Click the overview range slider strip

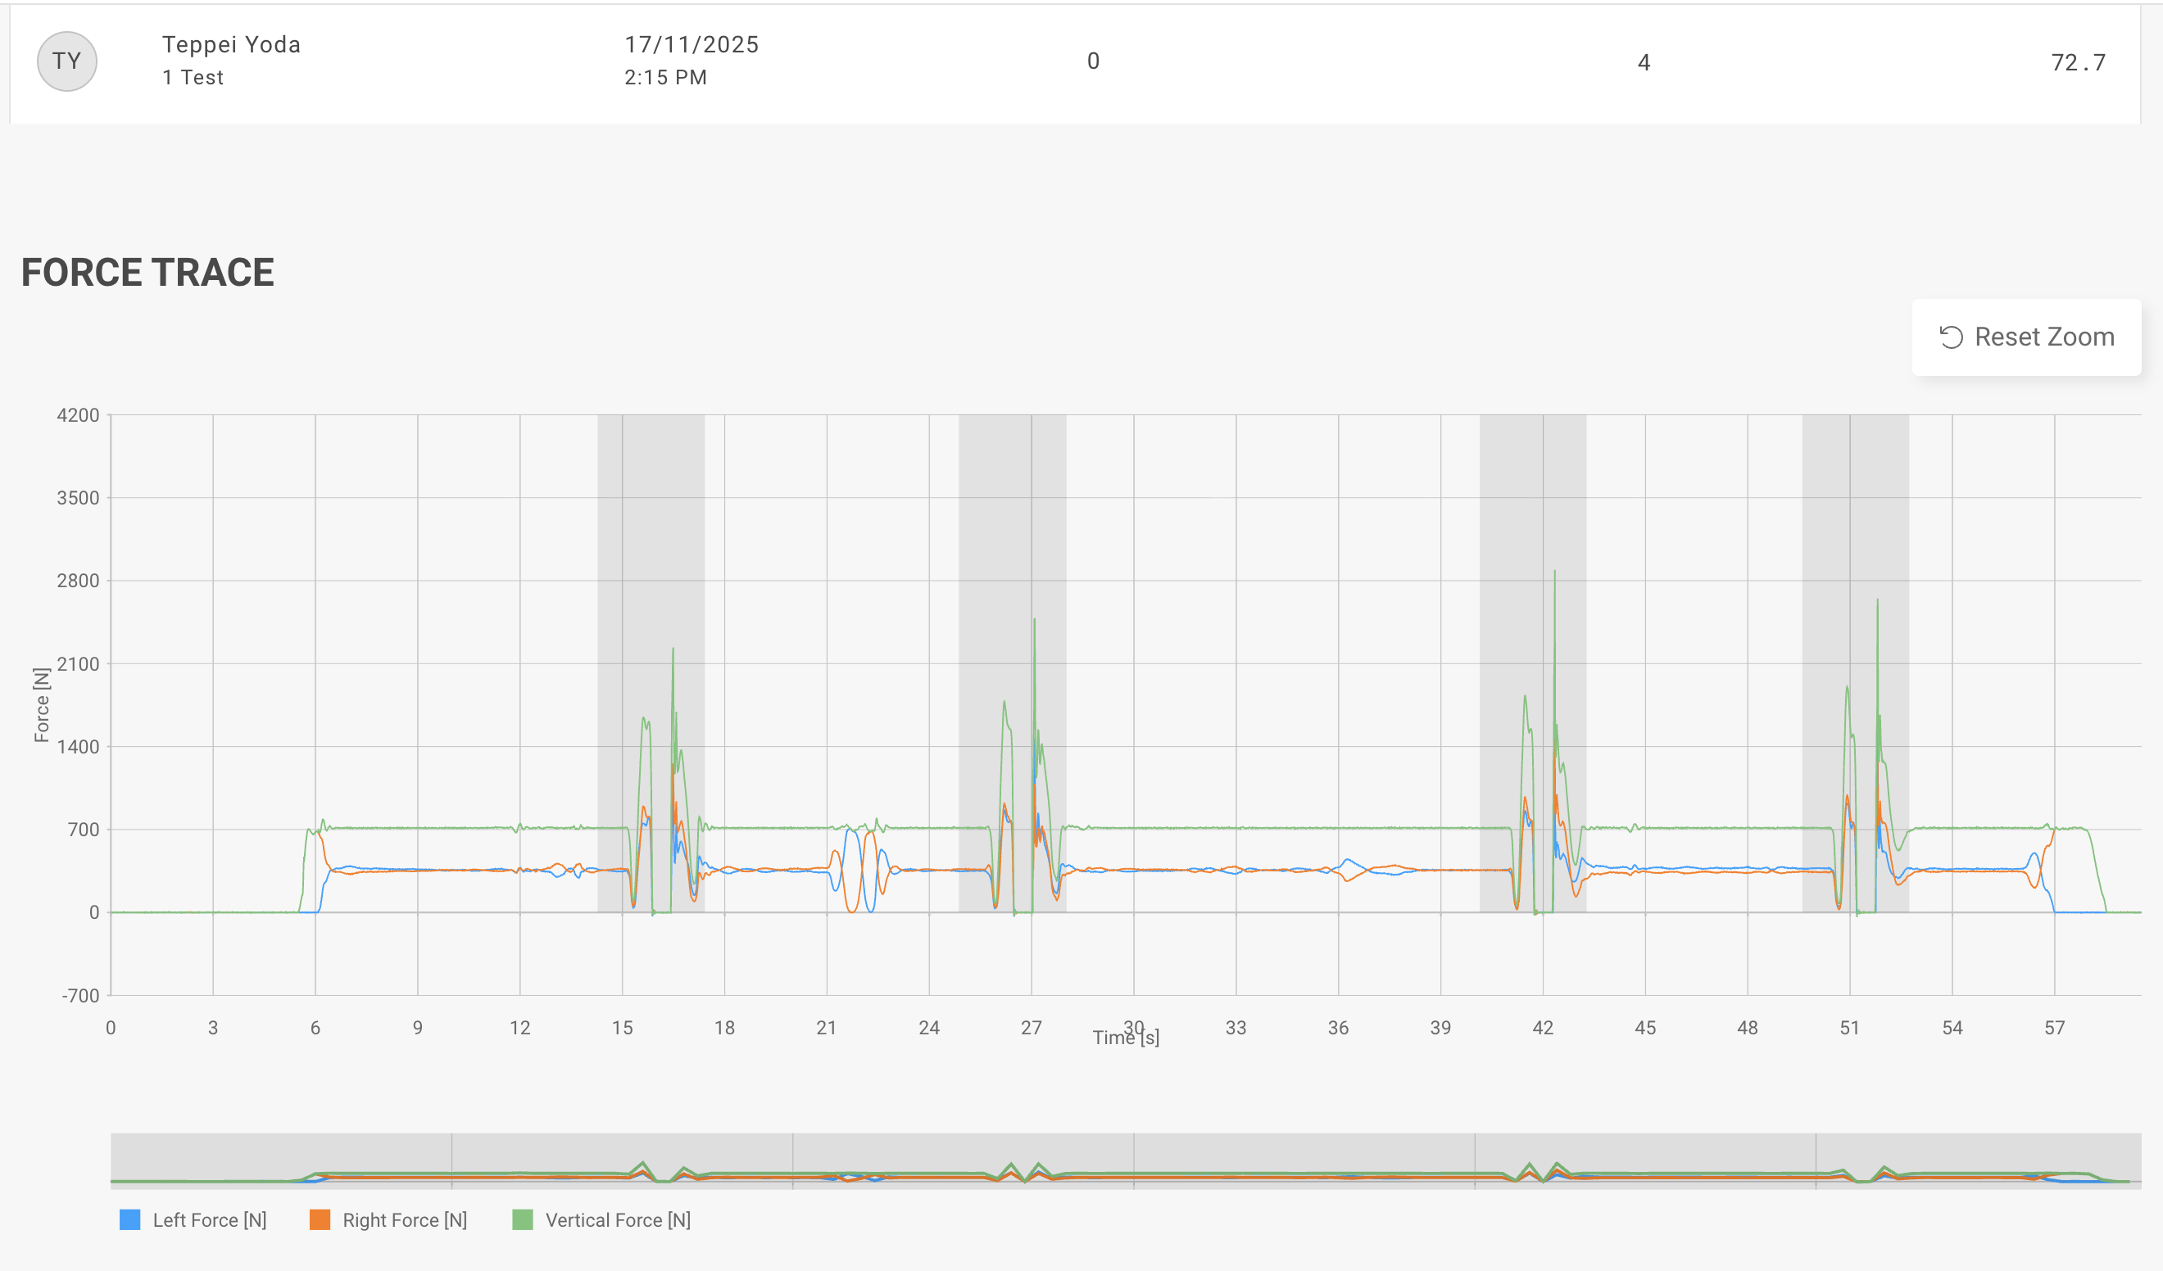coord(1124,1159)
